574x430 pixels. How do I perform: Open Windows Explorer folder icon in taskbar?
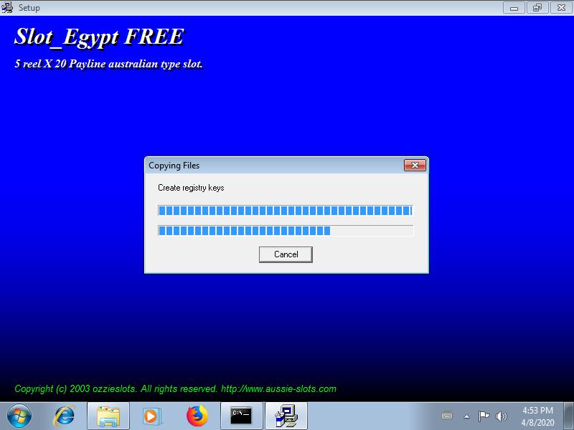tap(108, 416)
